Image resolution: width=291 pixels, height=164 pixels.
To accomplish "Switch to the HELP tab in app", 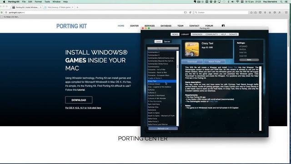I will [x=223, y=35].
